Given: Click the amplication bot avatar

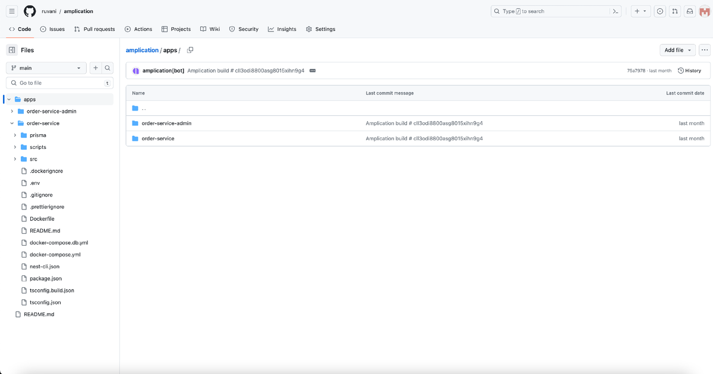Looking at the screenshot, I should tap(135, 71).
